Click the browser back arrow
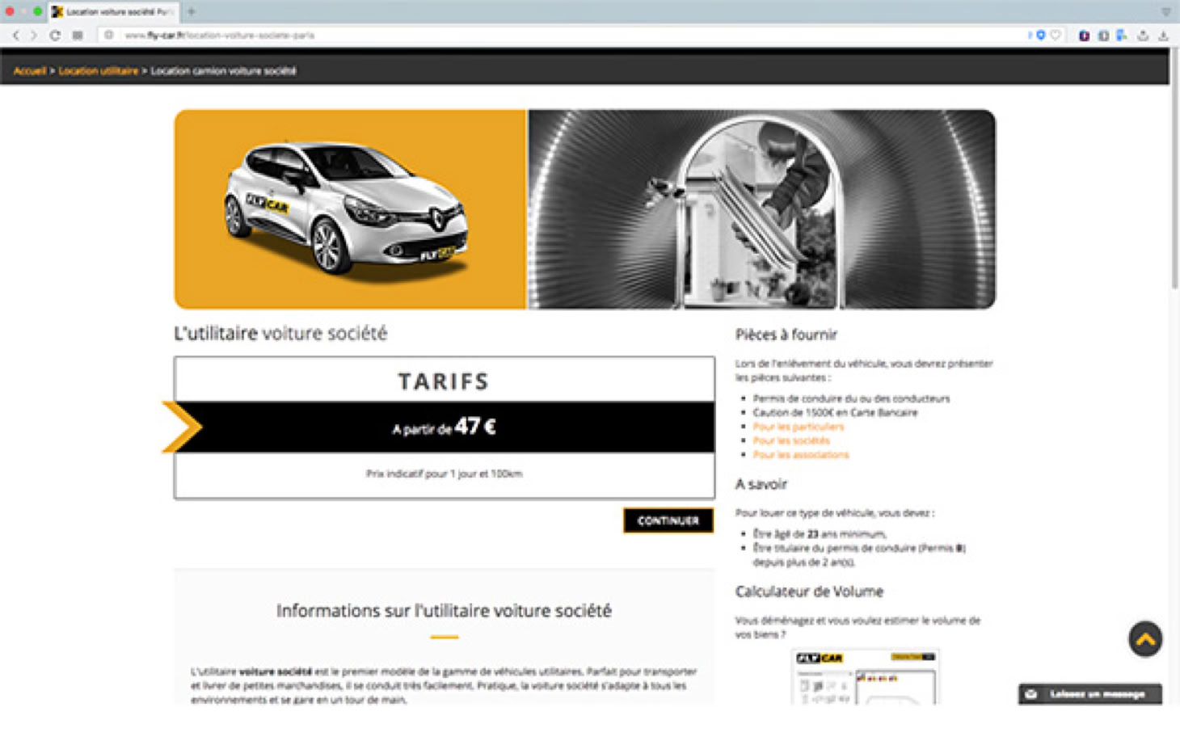Image resolution: width=1180 pixels, height=737 pixels. (x=15, y=36)
